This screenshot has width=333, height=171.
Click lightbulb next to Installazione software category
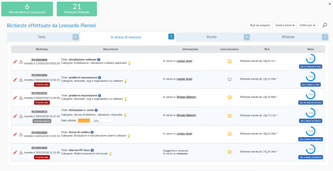pos(129,63)
